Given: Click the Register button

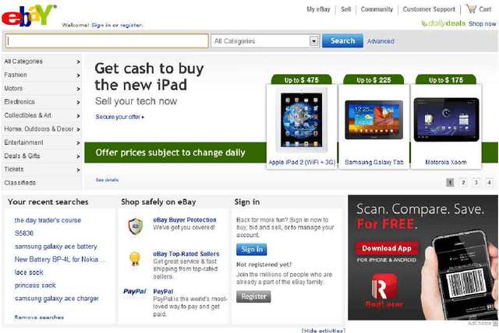Looking at the screenshot, I should [x=253, y=296].
